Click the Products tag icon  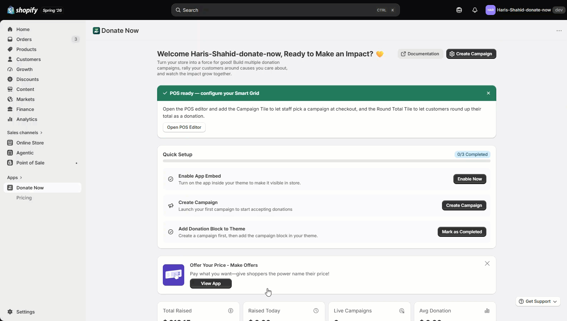click(x=10, y=49)
